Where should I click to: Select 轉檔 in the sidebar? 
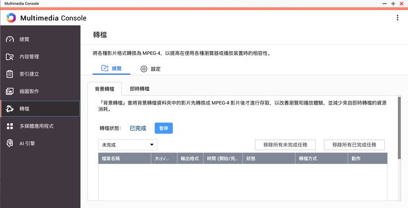[x=40, y=109]
